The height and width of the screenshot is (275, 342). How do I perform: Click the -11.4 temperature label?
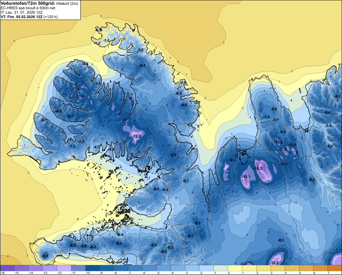click(x=80, y=96)
